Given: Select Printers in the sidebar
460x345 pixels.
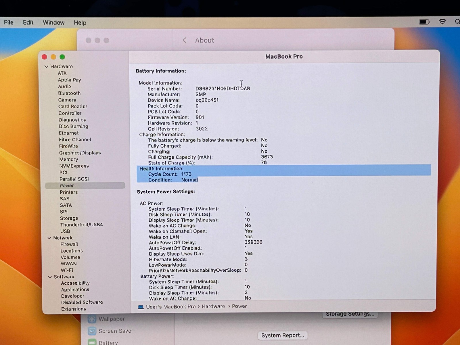Looking at the screenshot, I should (69, 192).
